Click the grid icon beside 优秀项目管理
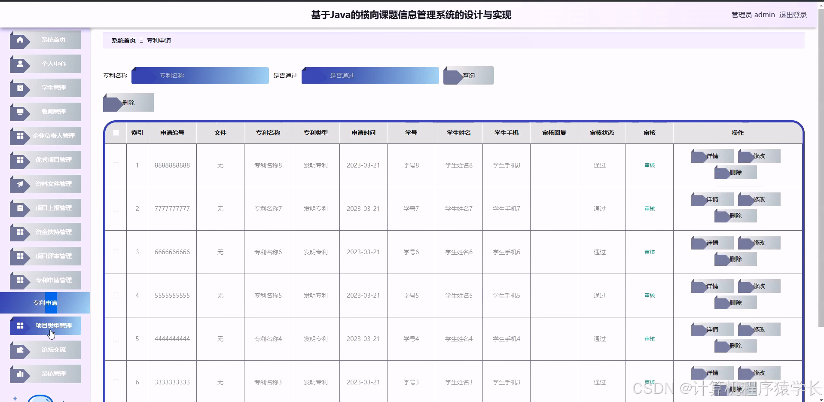The image size is (824, 402). [x=20, y=160]
